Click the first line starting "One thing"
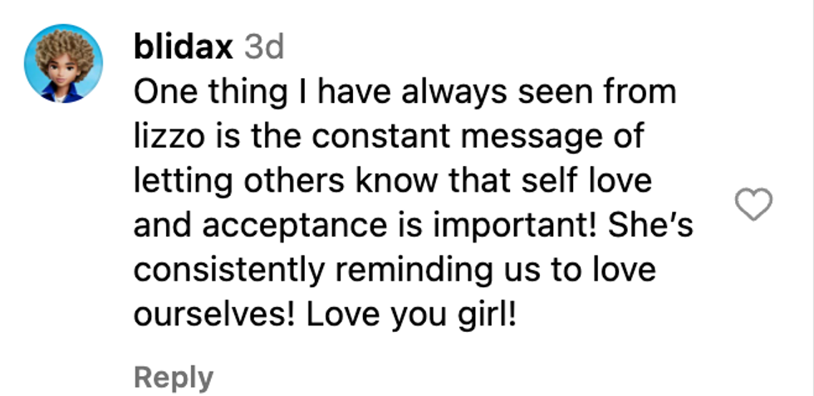814x396 pixels. tap(405, 92)
